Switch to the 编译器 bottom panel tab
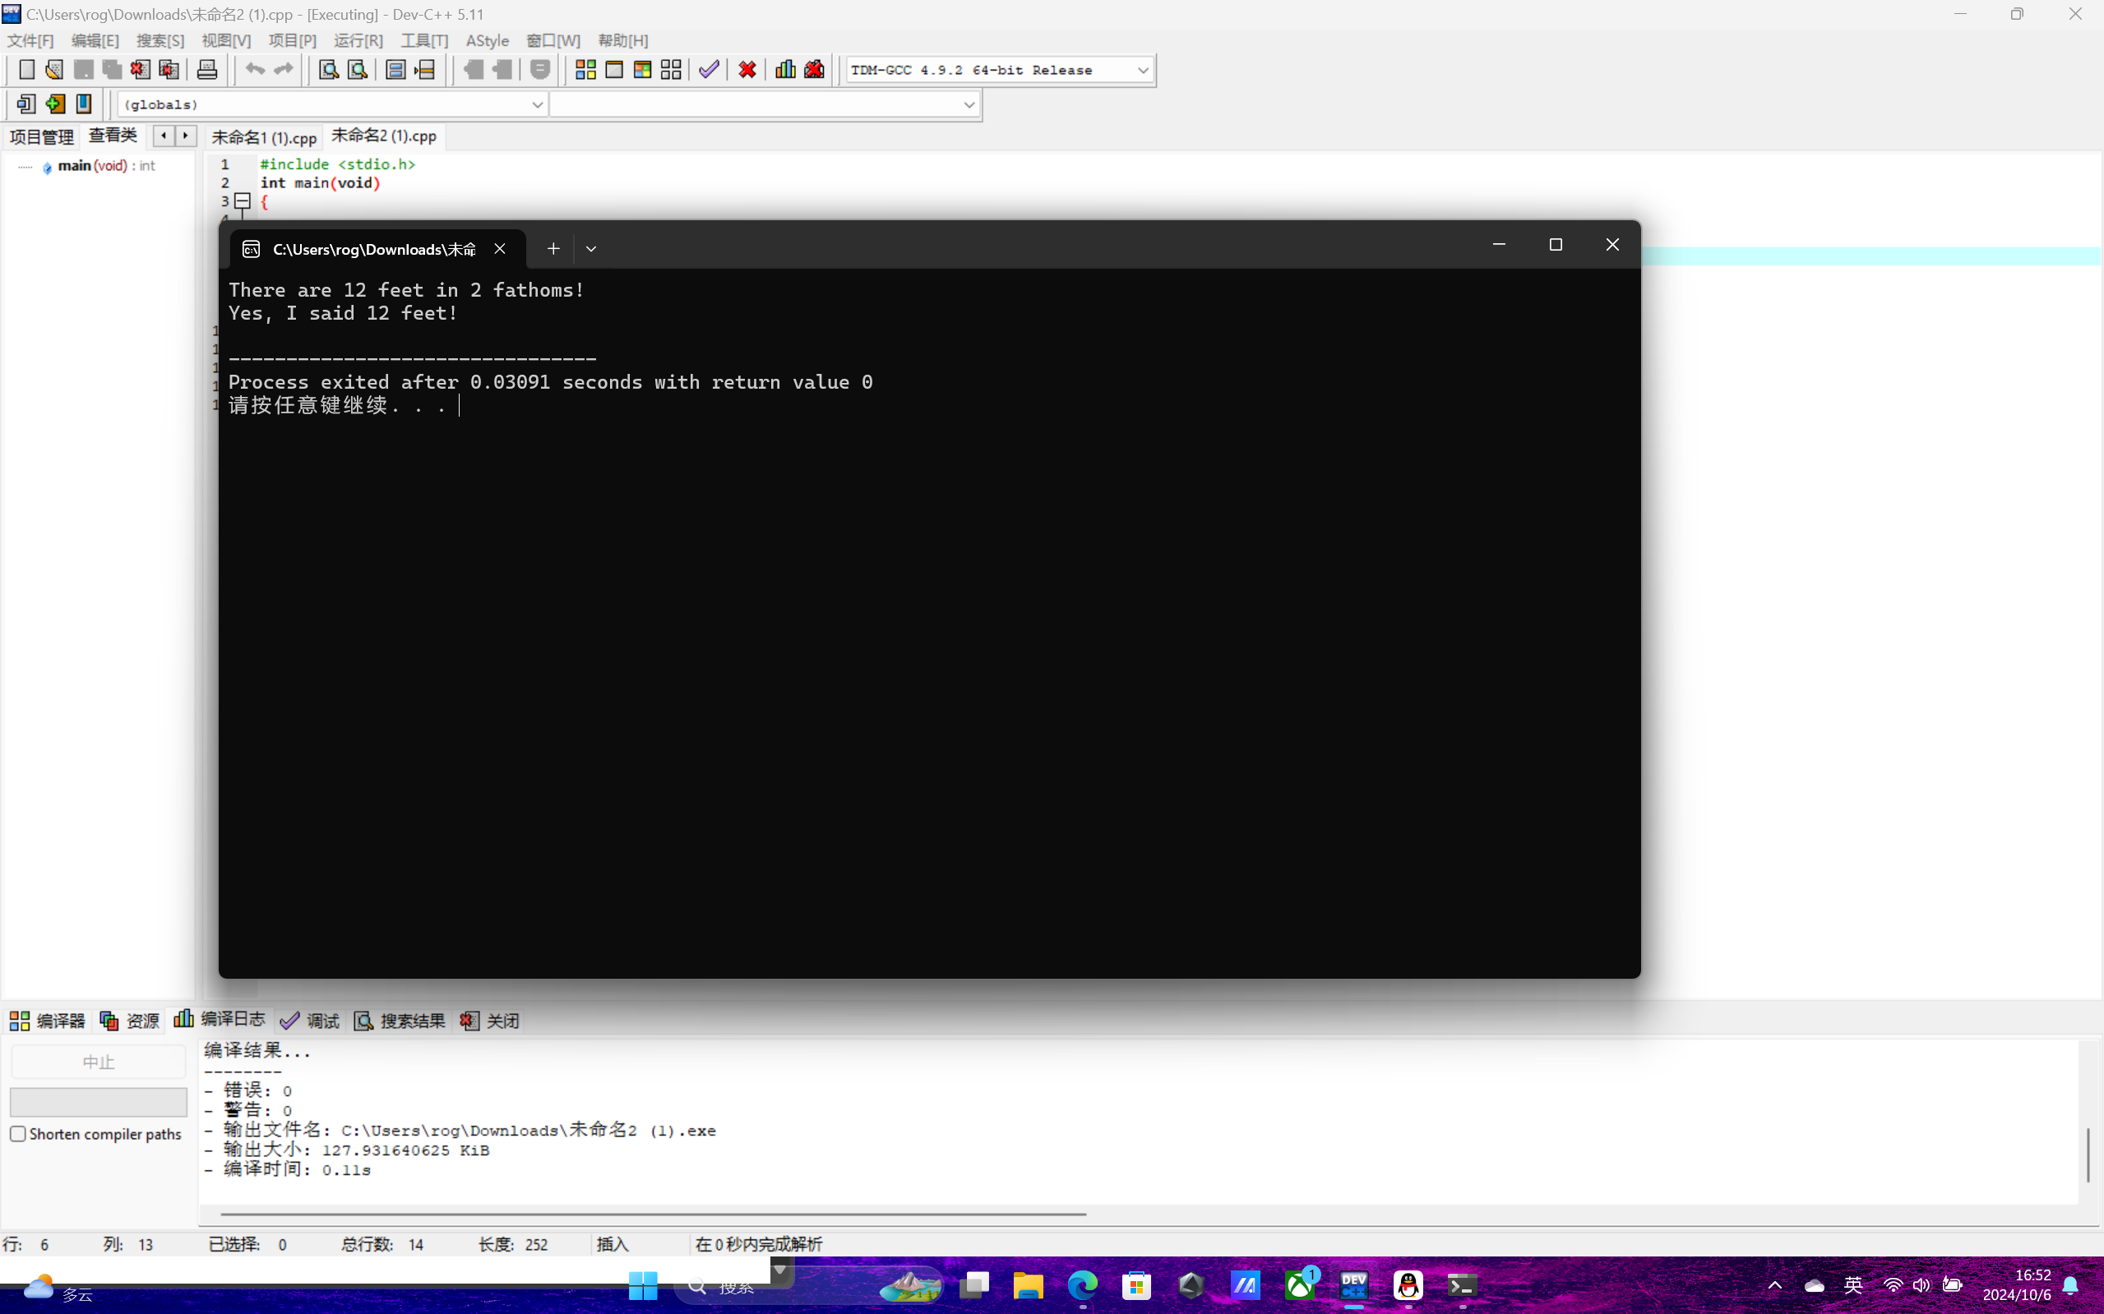The height and width of the screenshot is (1314, 2104). (x=48, y=1021)
